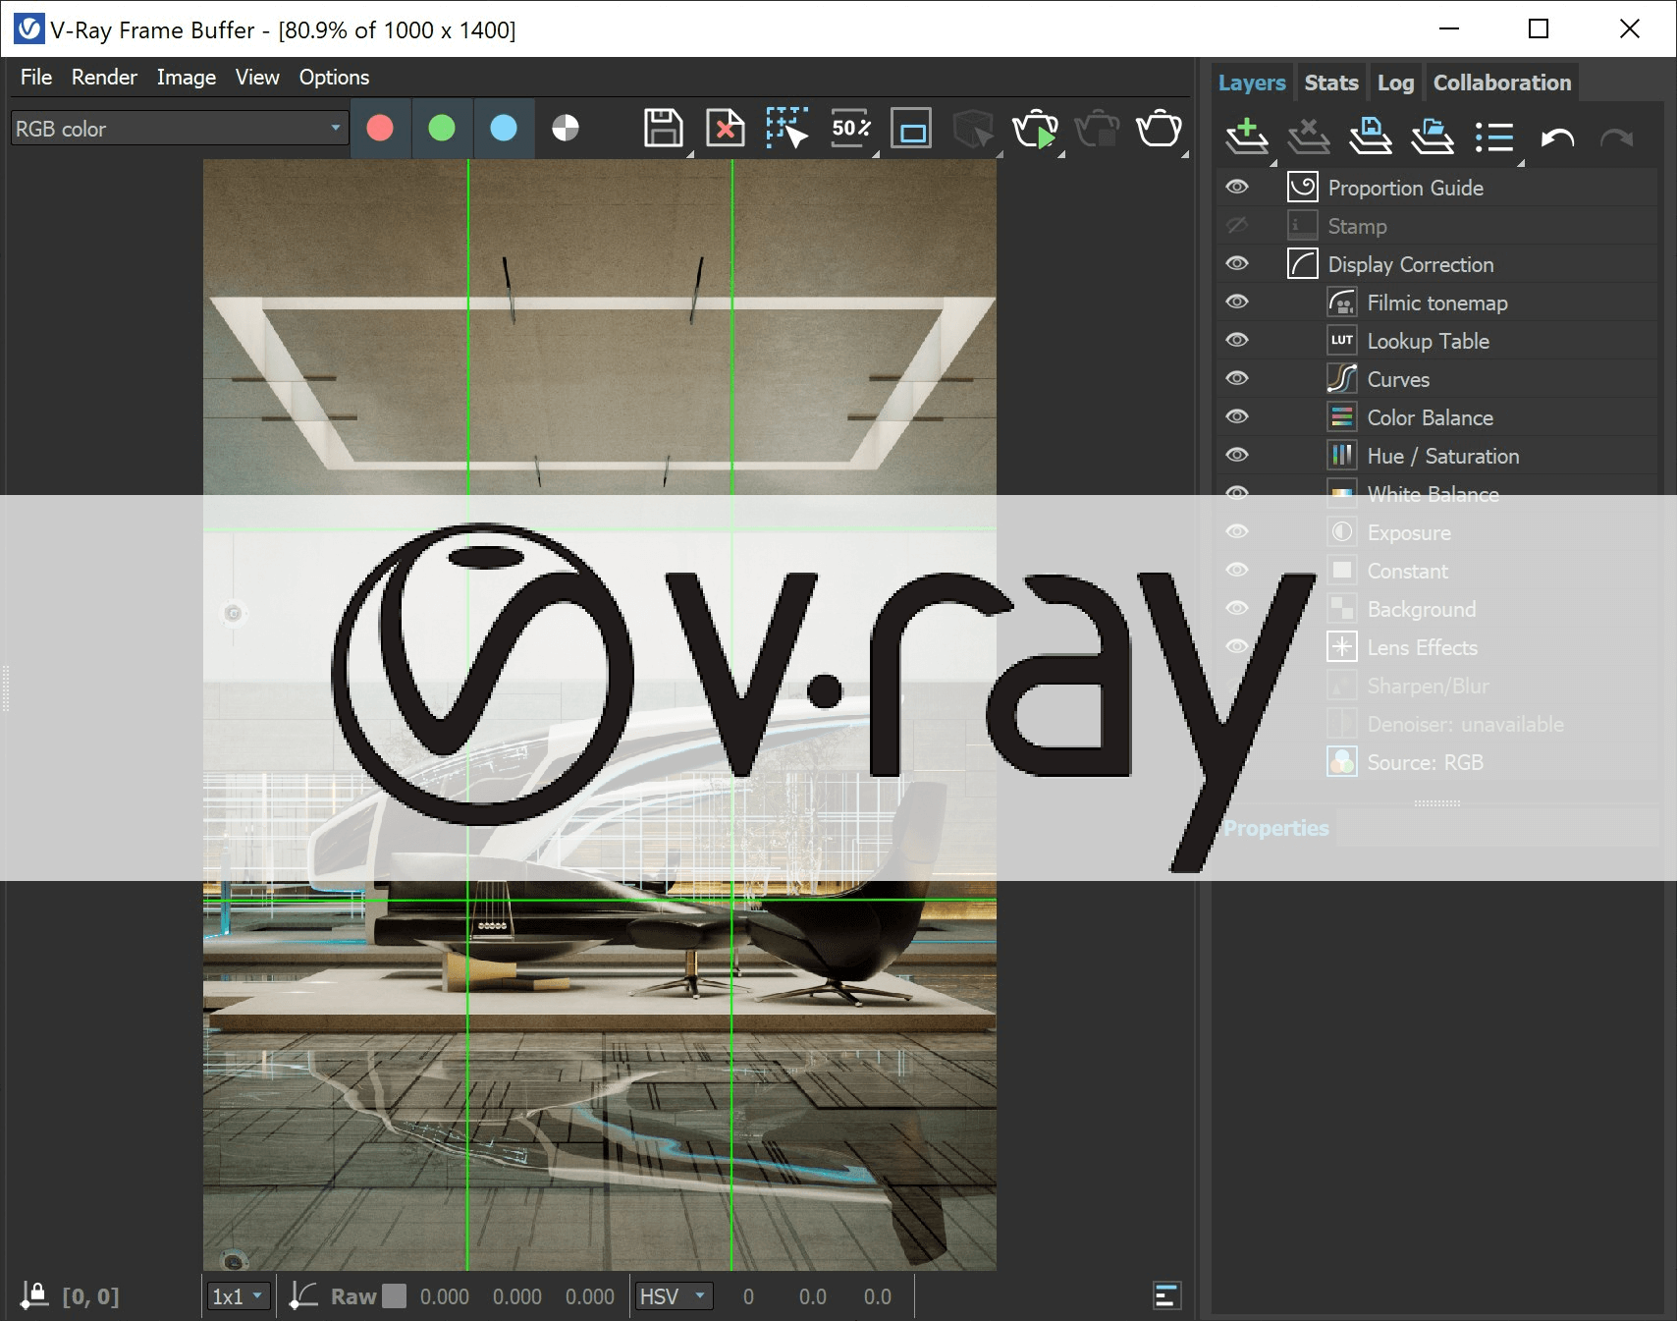Click the undo arrow in Layers panel

(x=1556, y=138)
